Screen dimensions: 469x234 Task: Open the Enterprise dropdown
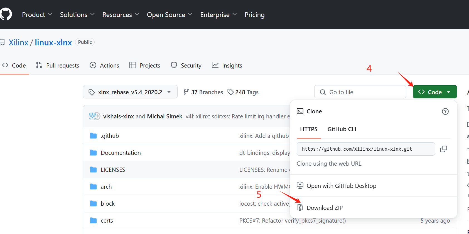218,15
